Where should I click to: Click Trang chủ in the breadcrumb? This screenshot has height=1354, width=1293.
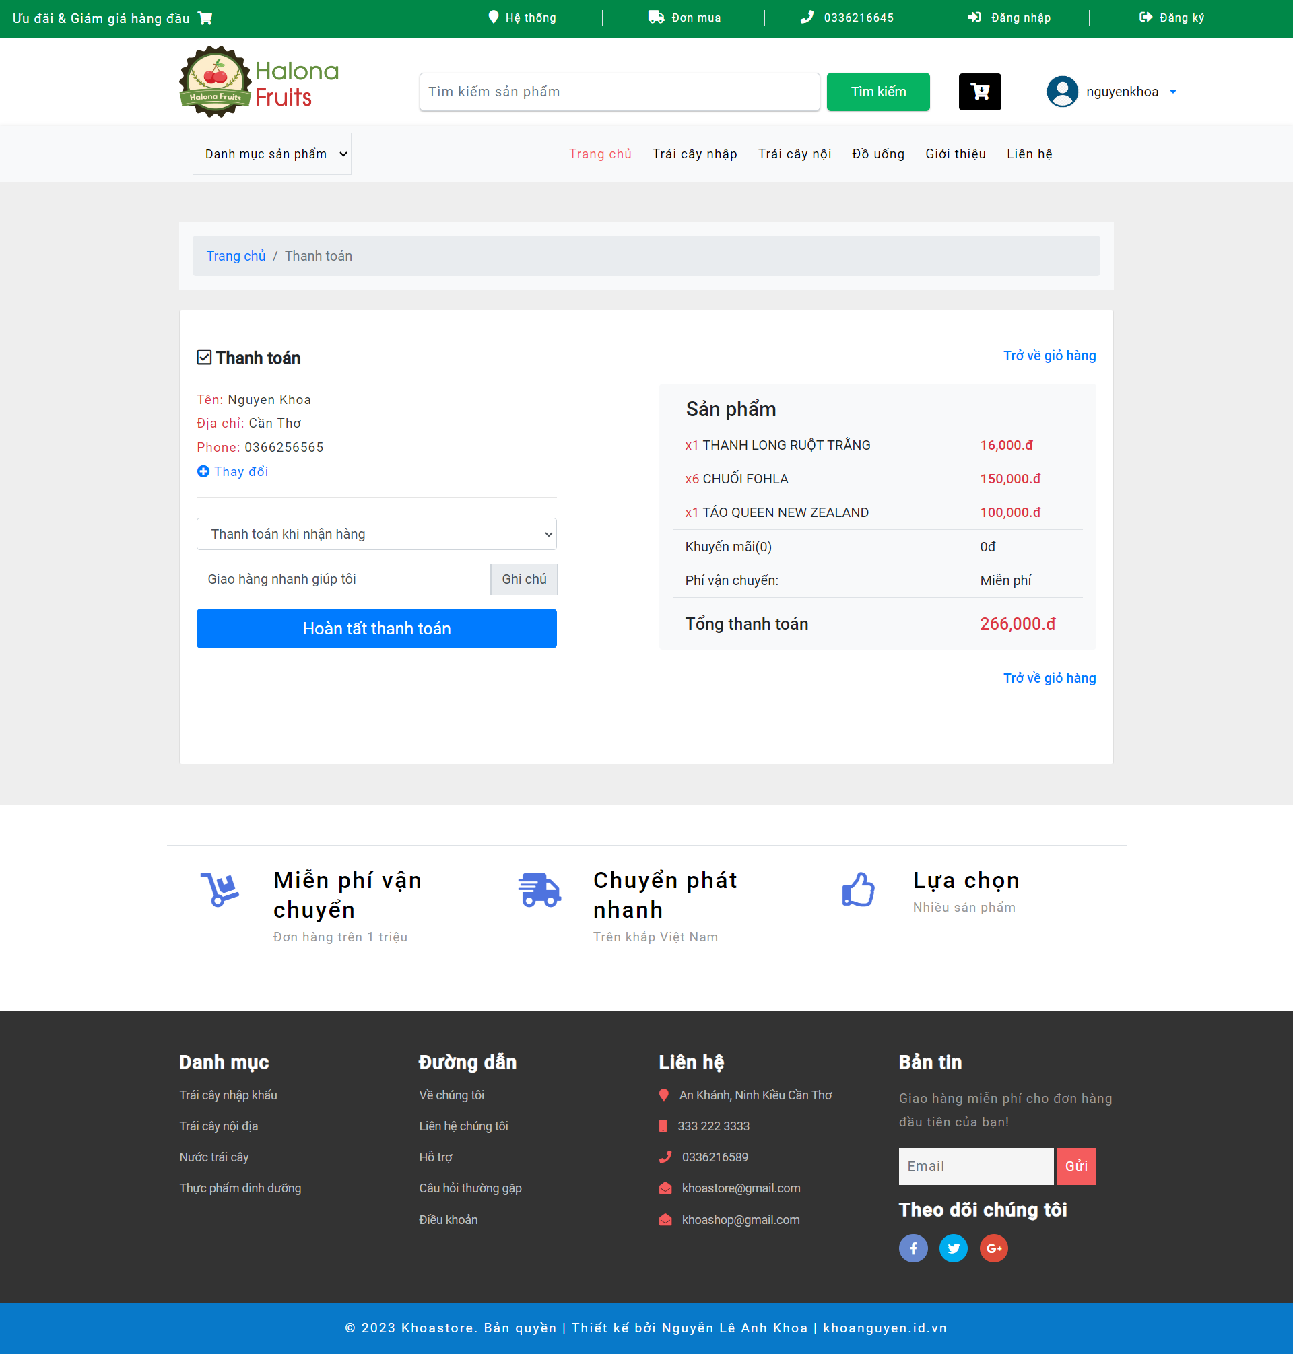[x=236, y=256]
